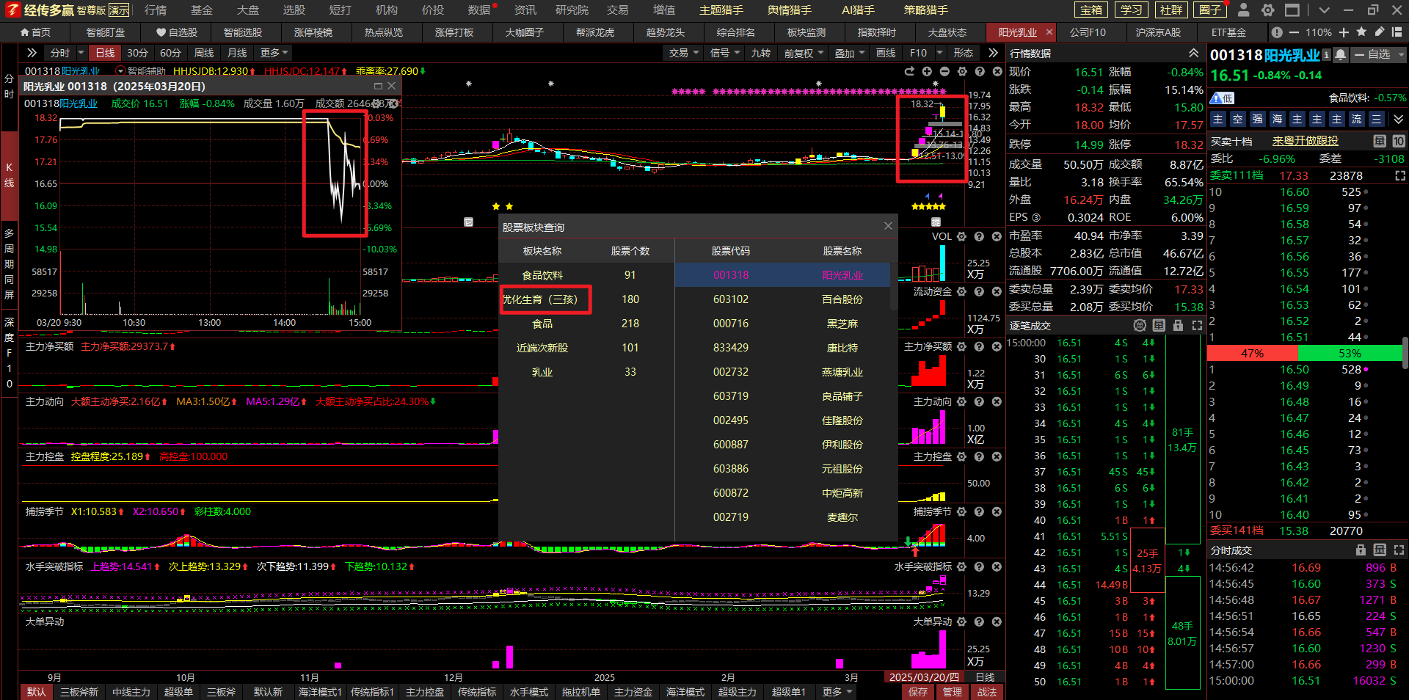Screen dimensions: 1409x700
Task: Switch to the 公司F10 tab
Action: (1088, 32)
